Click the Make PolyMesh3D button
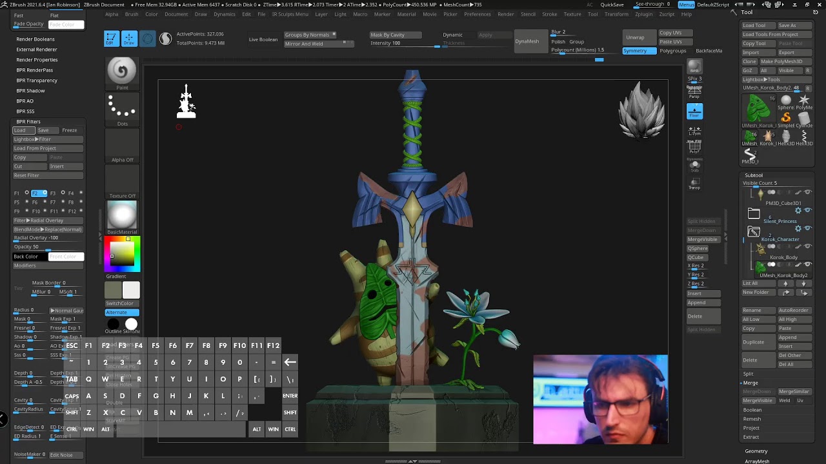This screenshot has width=826, height=464. pyautogui.click(x=785, y=62)
